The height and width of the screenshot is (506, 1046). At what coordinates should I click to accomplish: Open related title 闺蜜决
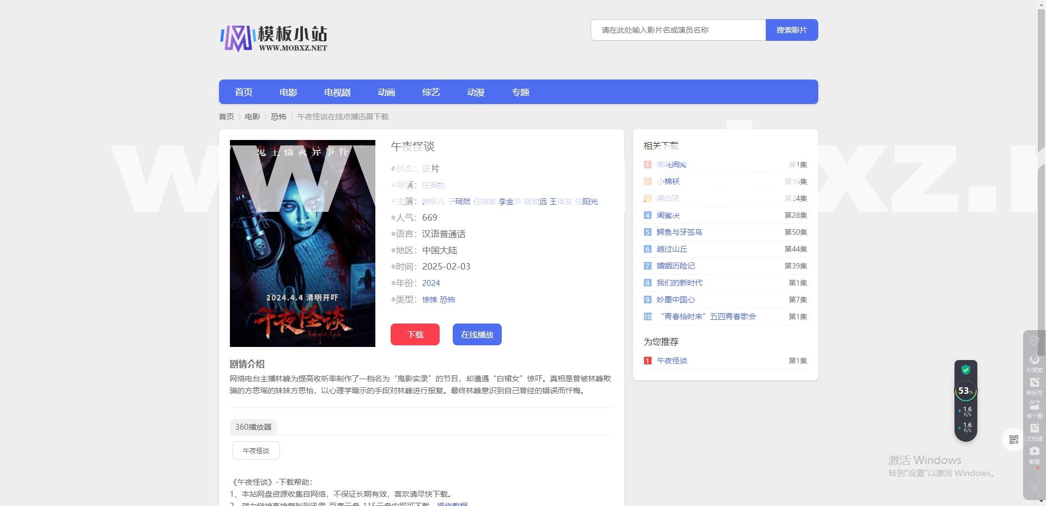[x=668, y=215]
